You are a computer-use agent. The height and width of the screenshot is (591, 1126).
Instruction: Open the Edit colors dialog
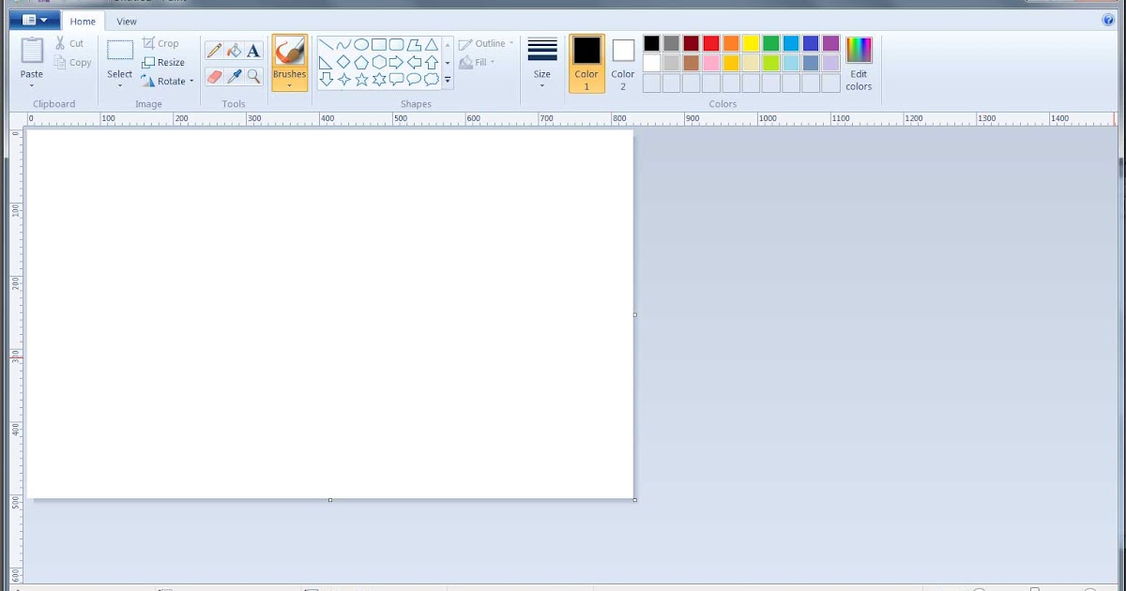tap(859, 64)
